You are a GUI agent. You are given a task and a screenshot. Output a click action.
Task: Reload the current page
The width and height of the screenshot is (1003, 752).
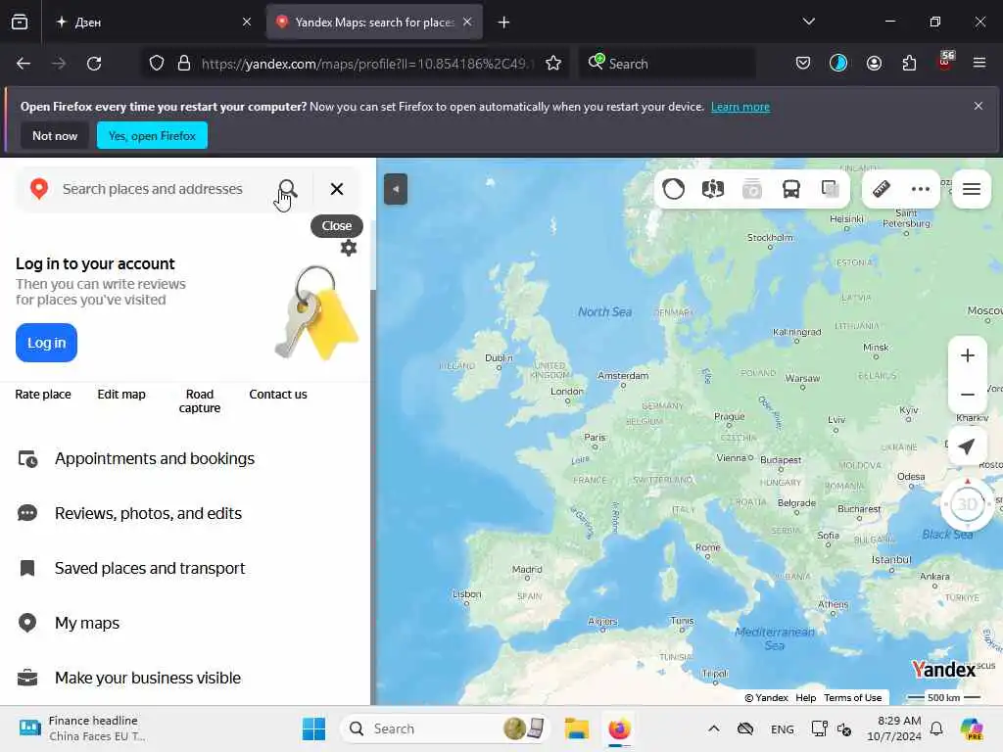pos(94,64)
